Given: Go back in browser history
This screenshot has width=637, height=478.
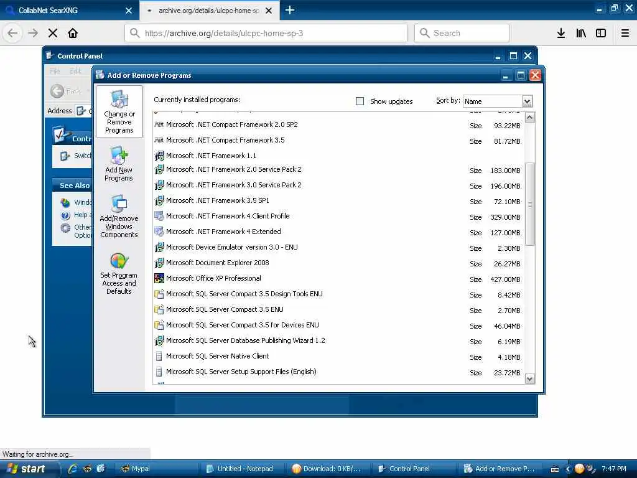Looking at the screenshot, I should [x=12, y=33].
